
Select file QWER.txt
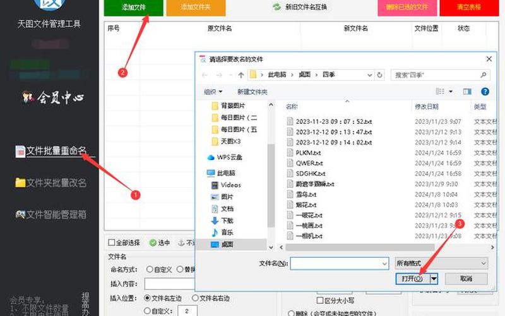(x=305, y=163)
